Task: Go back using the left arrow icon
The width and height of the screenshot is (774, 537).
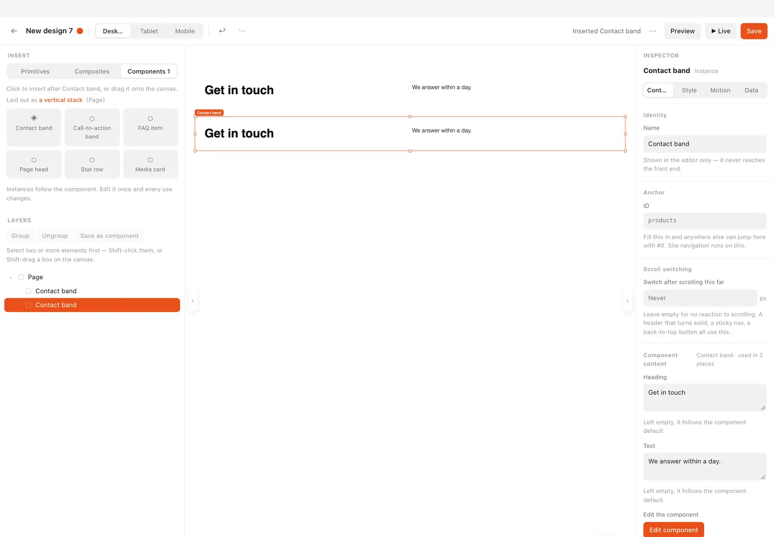Action: (14, 31)
